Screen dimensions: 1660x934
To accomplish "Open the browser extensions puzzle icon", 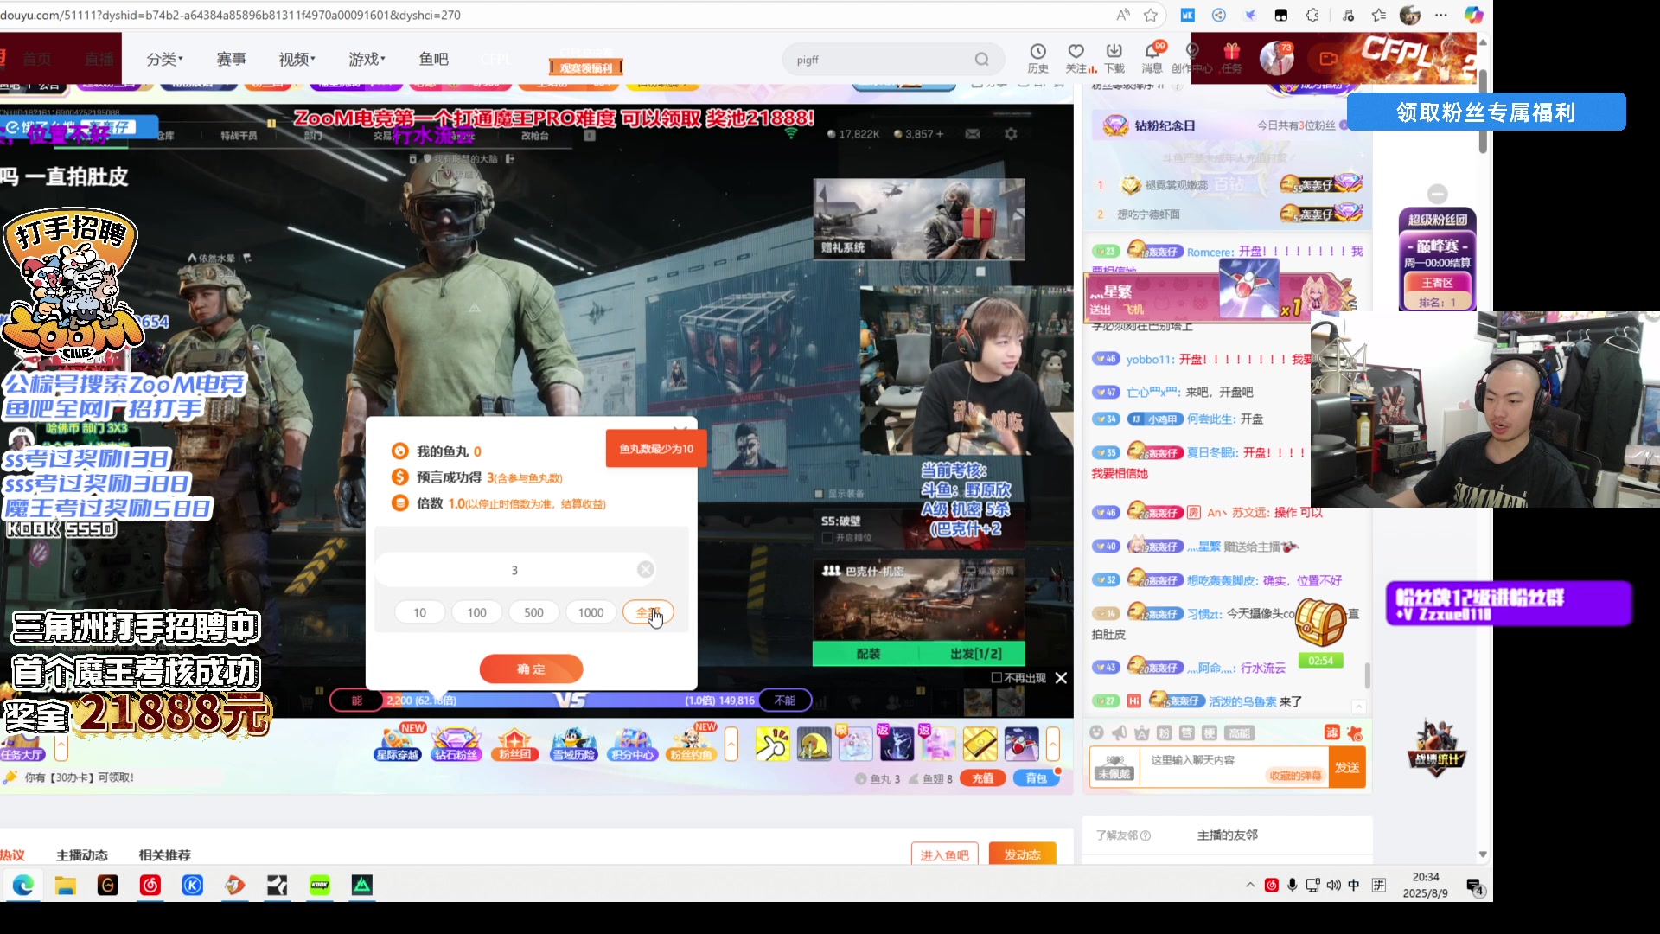I will [x=1312, y=15].
